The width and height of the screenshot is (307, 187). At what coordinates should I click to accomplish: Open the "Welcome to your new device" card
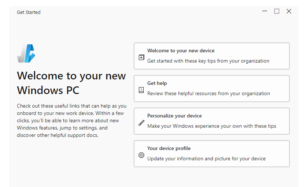pyautogui.click(x=211, y=56)
